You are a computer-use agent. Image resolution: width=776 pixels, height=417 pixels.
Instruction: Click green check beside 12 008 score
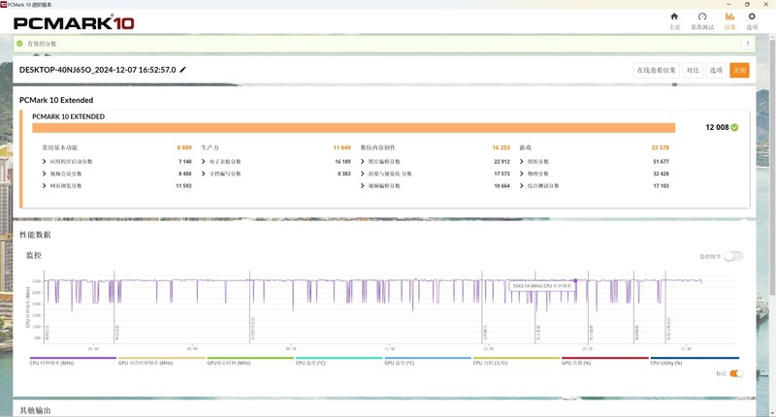pos(734,127)
